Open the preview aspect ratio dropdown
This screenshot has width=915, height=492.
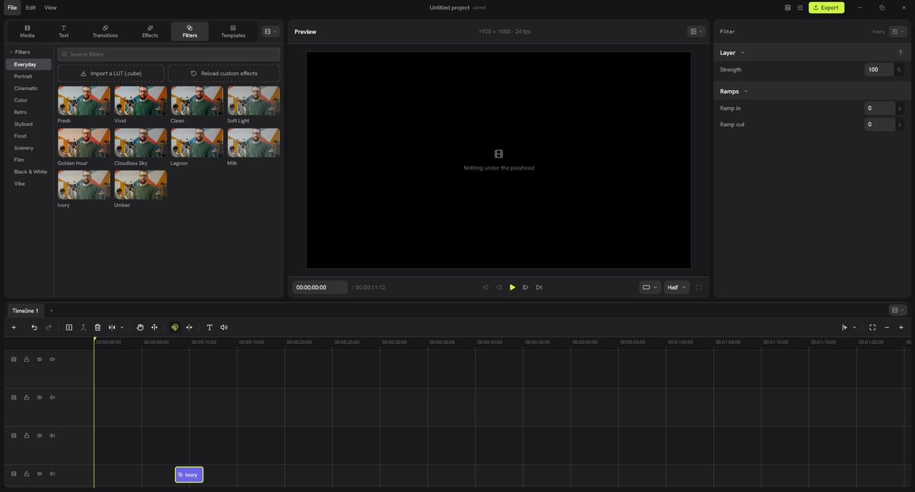coord(650,287)
